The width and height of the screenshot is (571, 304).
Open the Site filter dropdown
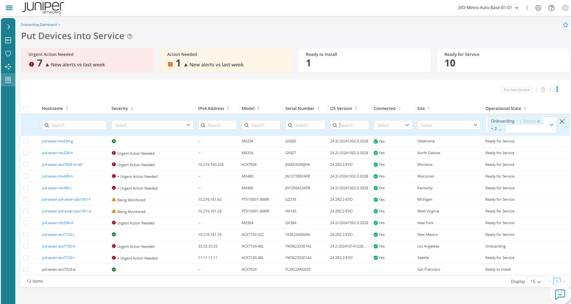click(449, 125)
